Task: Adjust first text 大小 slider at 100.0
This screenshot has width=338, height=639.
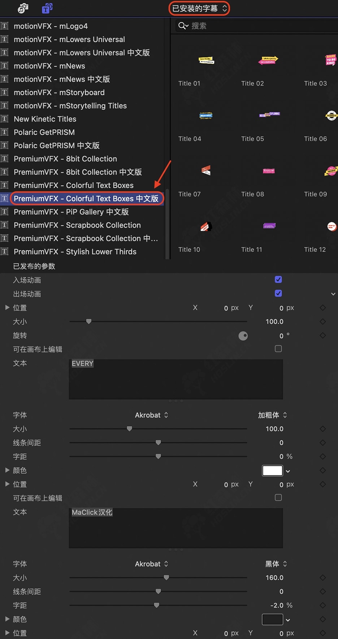Action: point(129,429)
